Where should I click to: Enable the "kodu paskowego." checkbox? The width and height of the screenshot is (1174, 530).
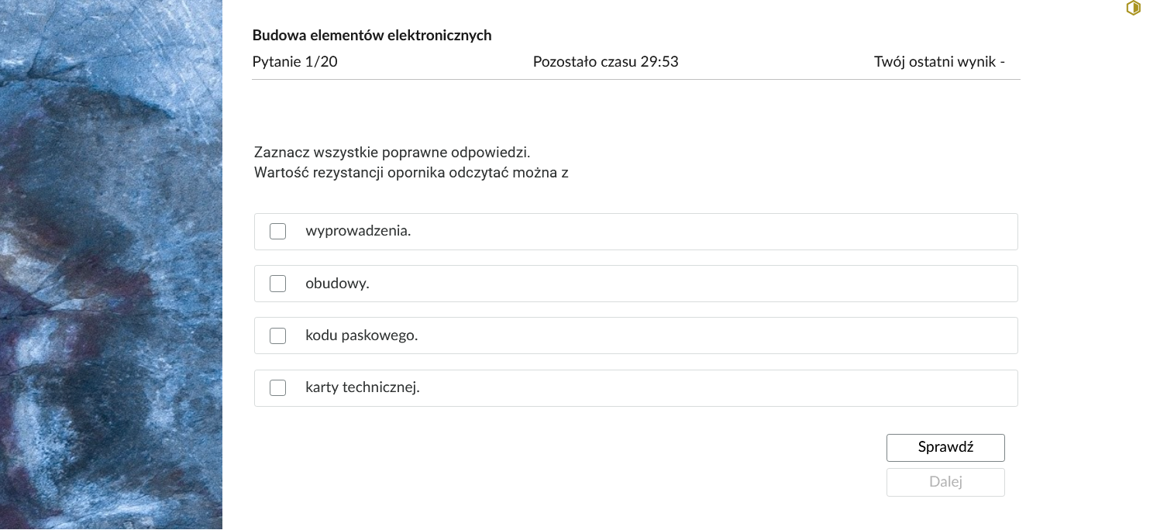tap(277, 336)
